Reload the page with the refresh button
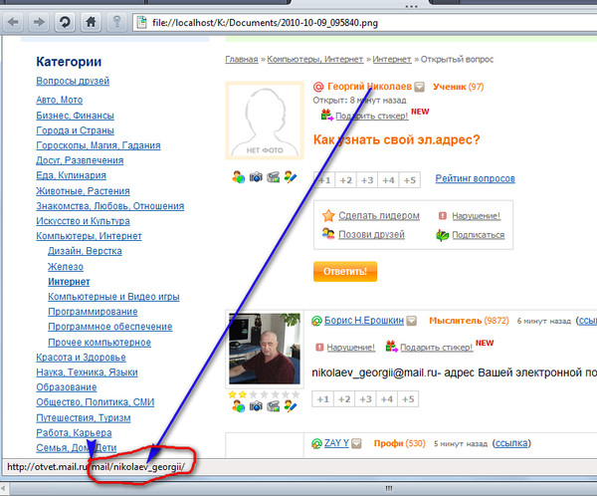 (65, 22)
